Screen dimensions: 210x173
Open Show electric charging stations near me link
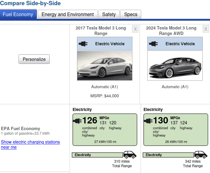(30, 144)
